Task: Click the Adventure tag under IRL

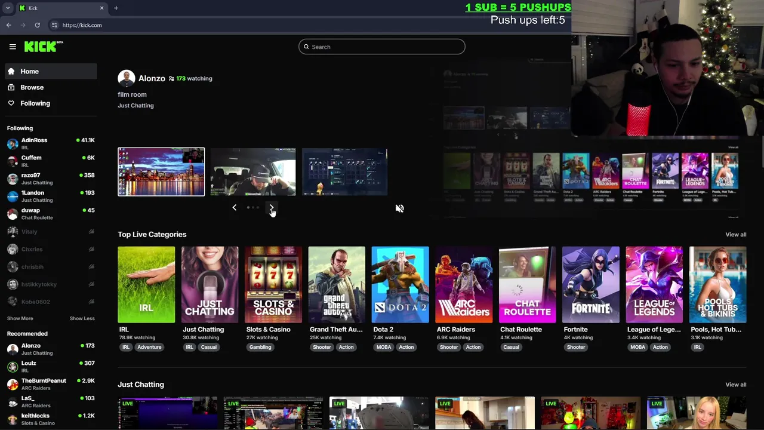Action: tap(149, 347)
